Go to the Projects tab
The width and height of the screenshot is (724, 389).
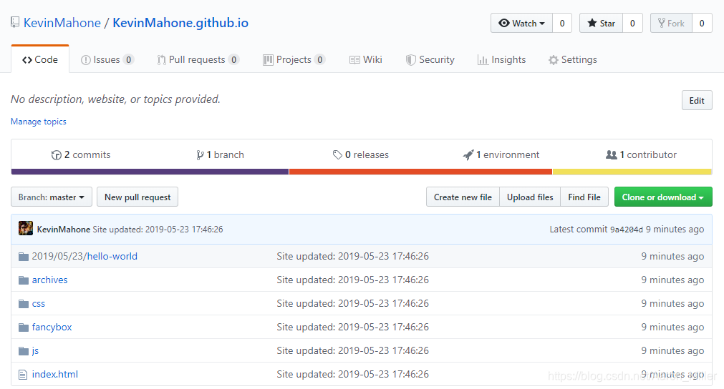pos(294,59)
